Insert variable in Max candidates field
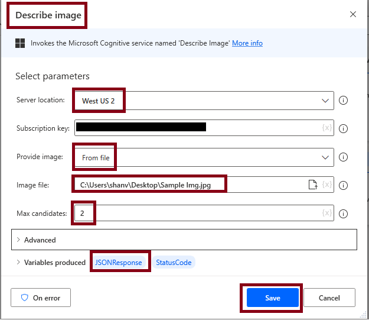This screenshot has width=369, height=320. (327, 213)
